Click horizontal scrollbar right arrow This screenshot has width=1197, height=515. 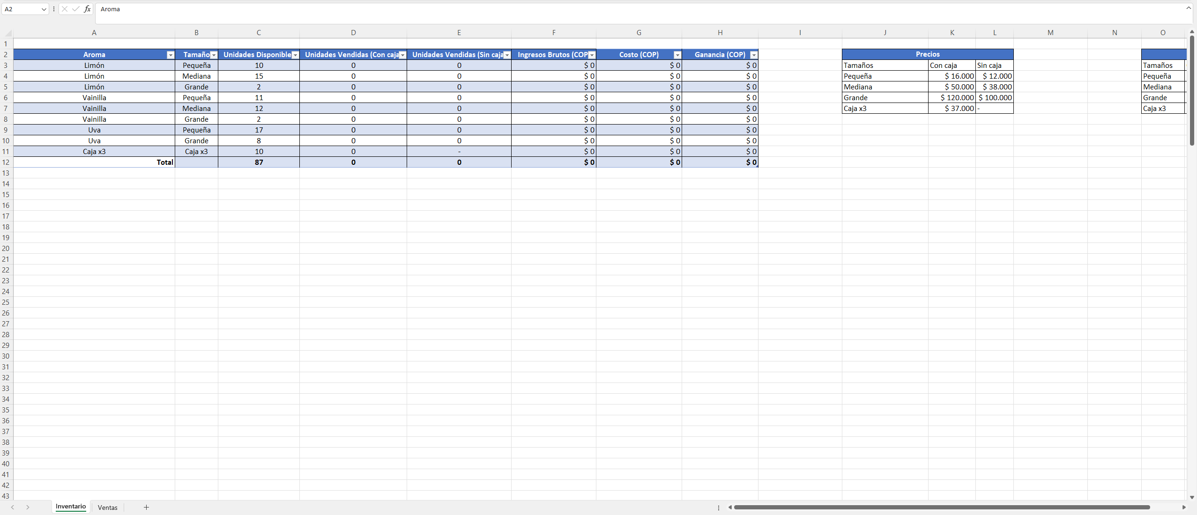(1184, 508)
